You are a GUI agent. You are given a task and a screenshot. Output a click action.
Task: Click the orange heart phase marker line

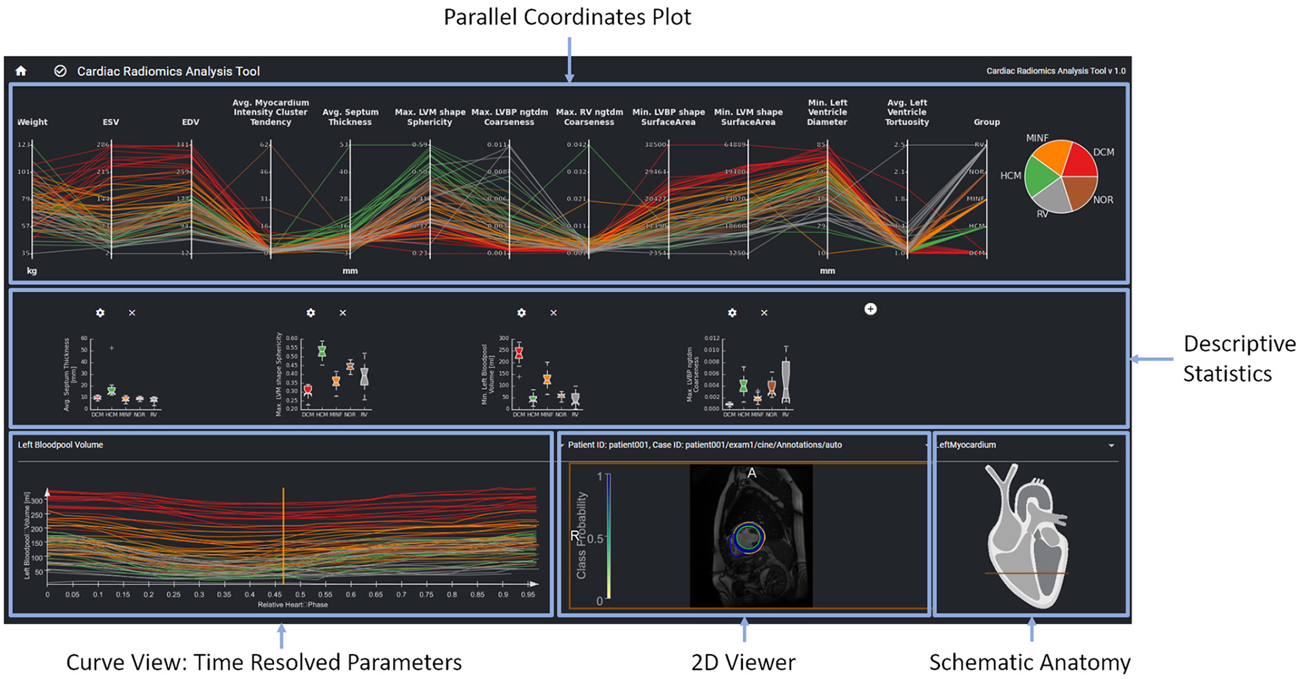coord(284,536)
